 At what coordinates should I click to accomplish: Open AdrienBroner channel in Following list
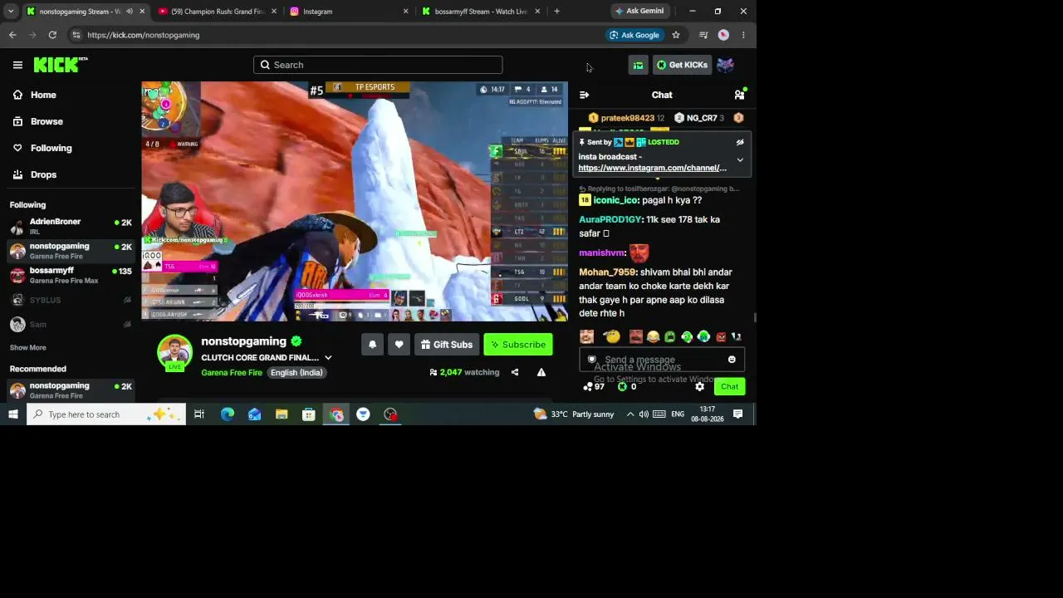(71, 226)
